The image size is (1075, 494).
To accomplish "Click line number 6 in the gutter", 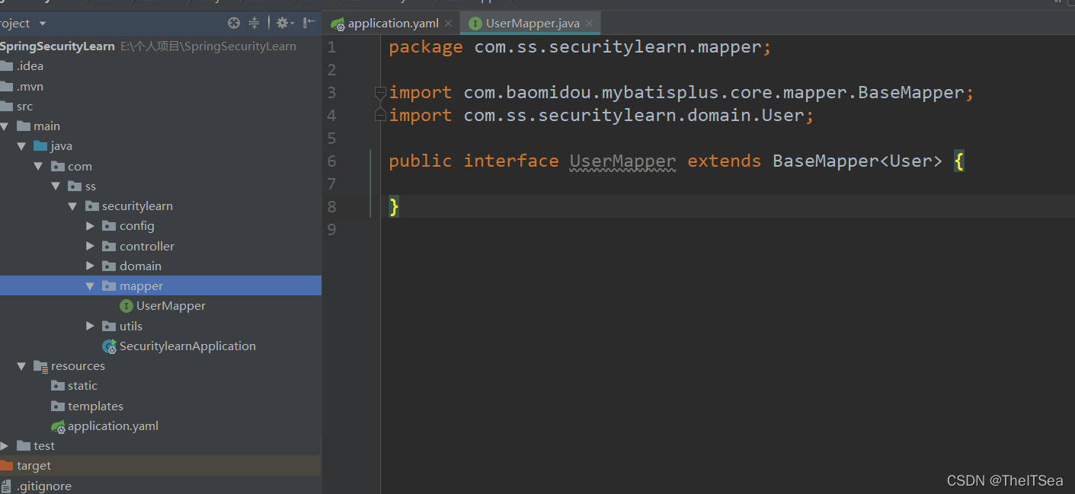I will tap(331, 161).
